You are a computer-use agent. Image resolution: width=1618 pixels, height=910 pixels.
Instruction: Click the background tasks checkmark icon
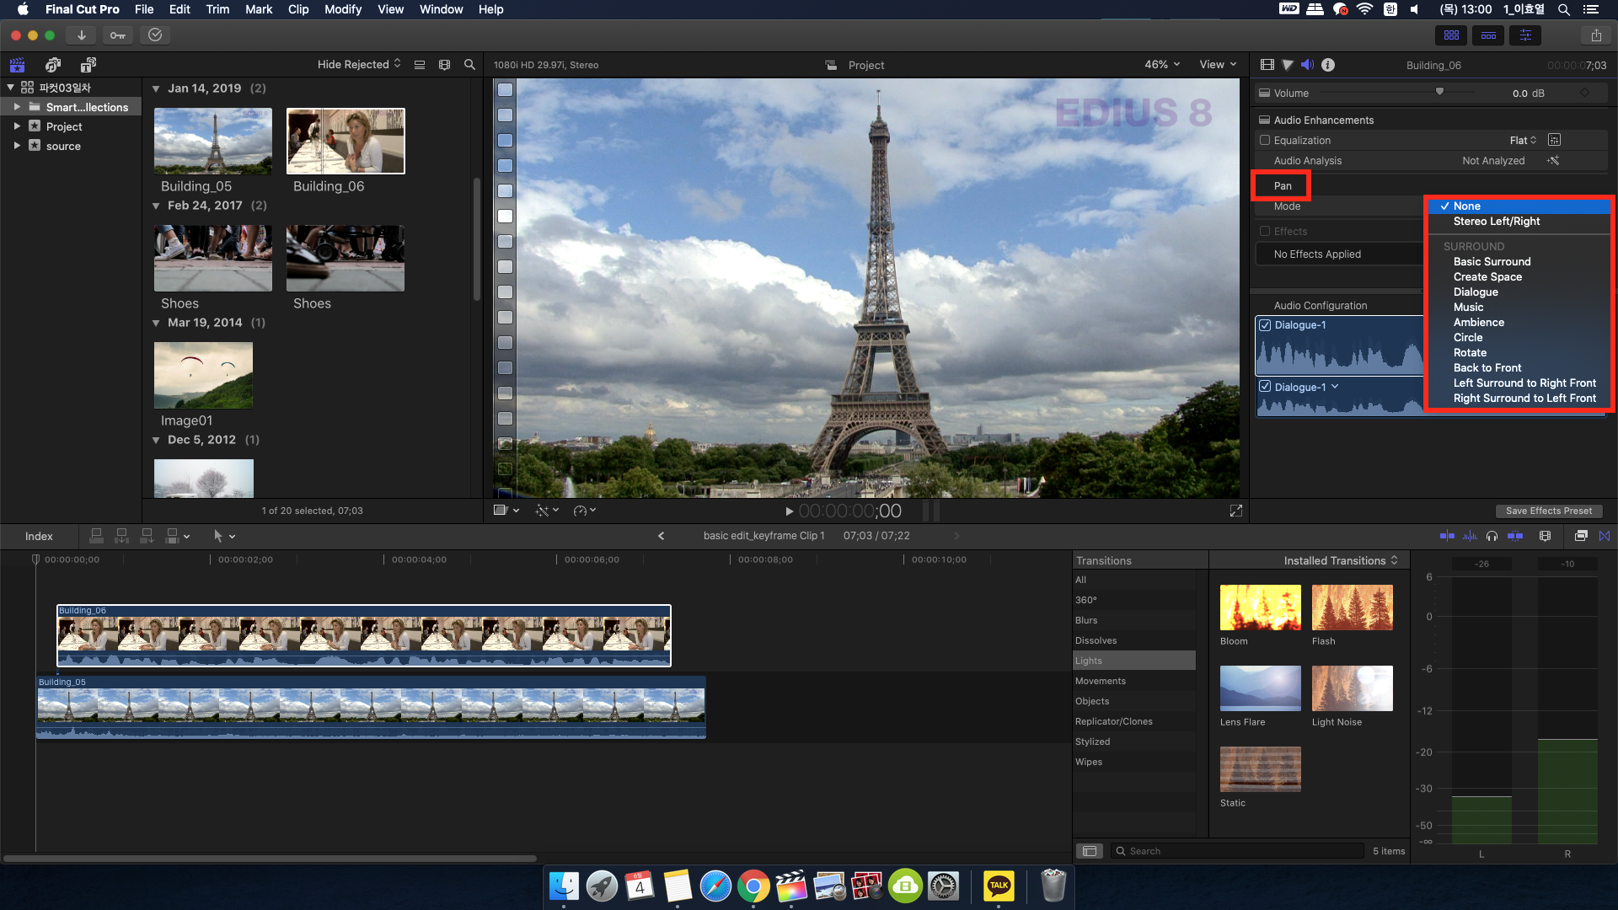pos(155,35)
